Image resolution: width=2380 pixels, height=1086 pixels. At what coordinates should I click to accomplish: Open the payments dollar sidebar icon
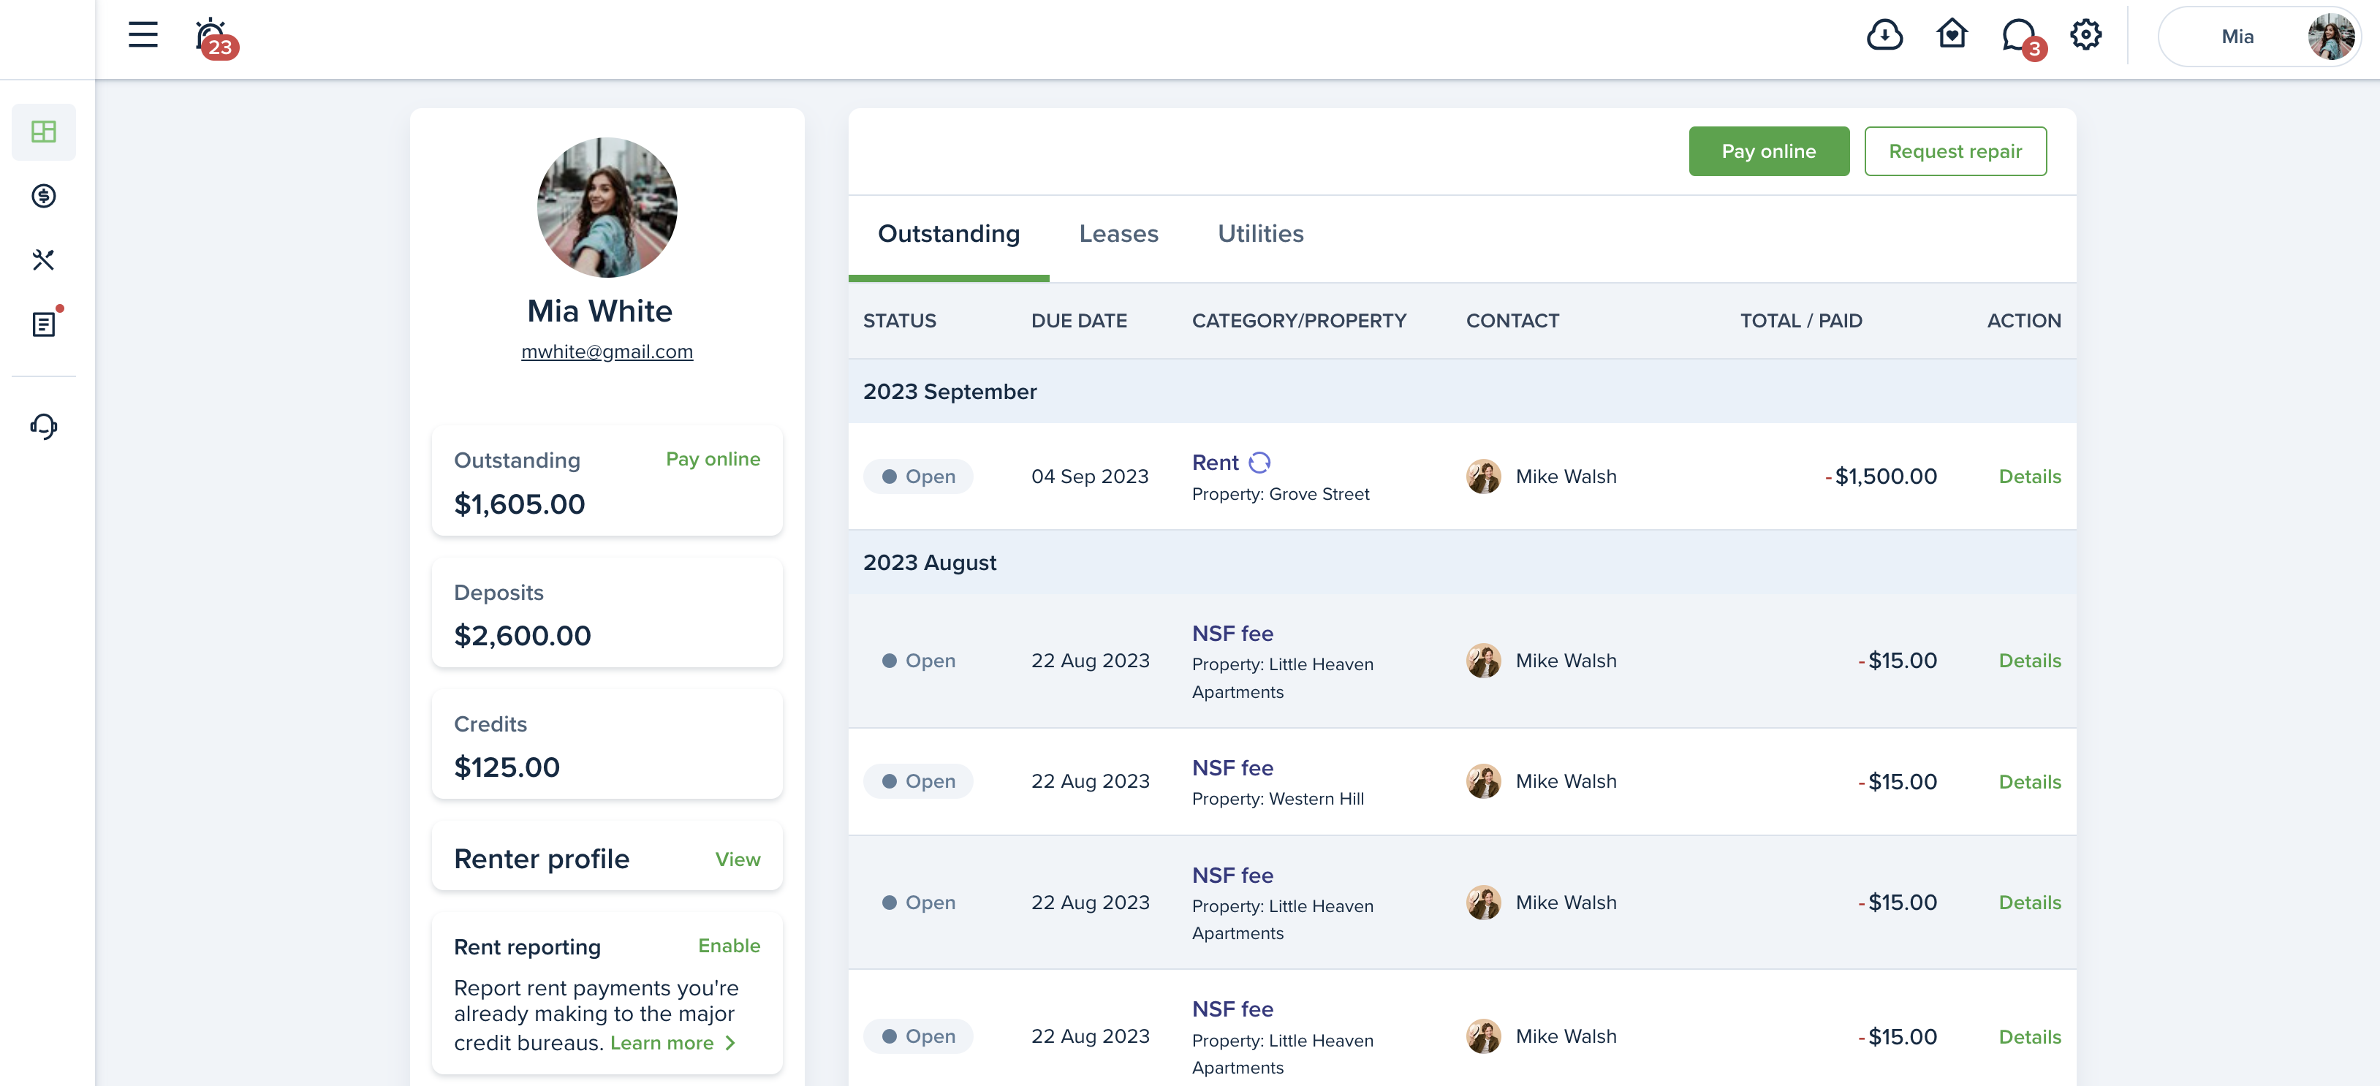[x=43, y=196]
